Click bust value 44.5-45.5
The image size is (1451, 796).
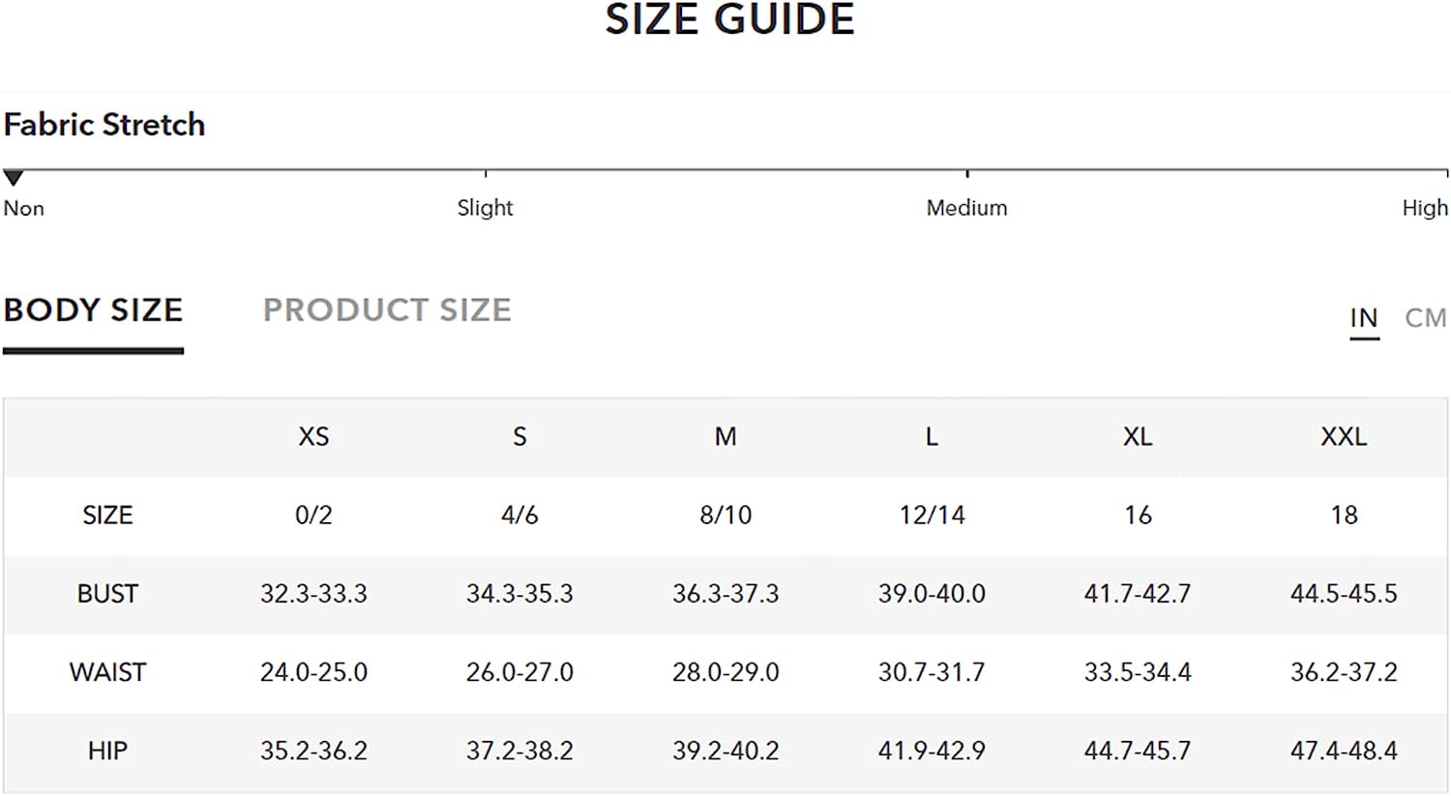tap(1344, 594)
